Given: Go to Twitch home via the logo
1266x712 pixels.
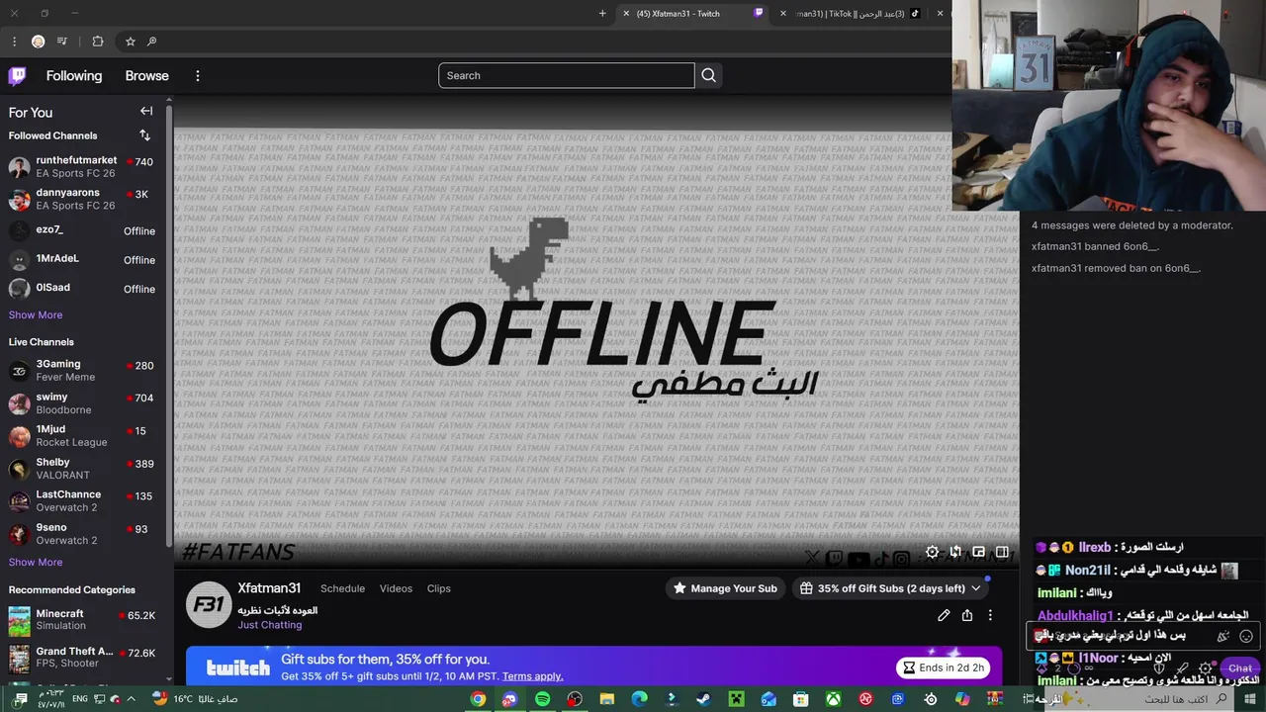Looking at the screenshot, I should (x=18, y=76).
